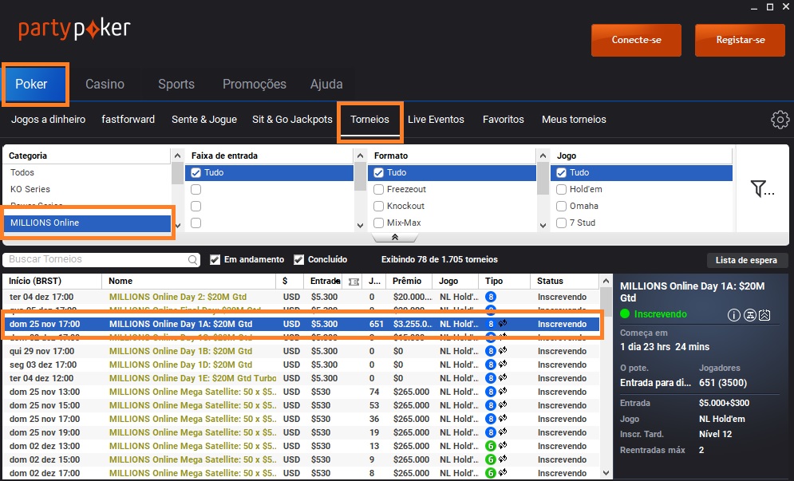Open the Lista de espera
The image size is (794, 481).
746,260
